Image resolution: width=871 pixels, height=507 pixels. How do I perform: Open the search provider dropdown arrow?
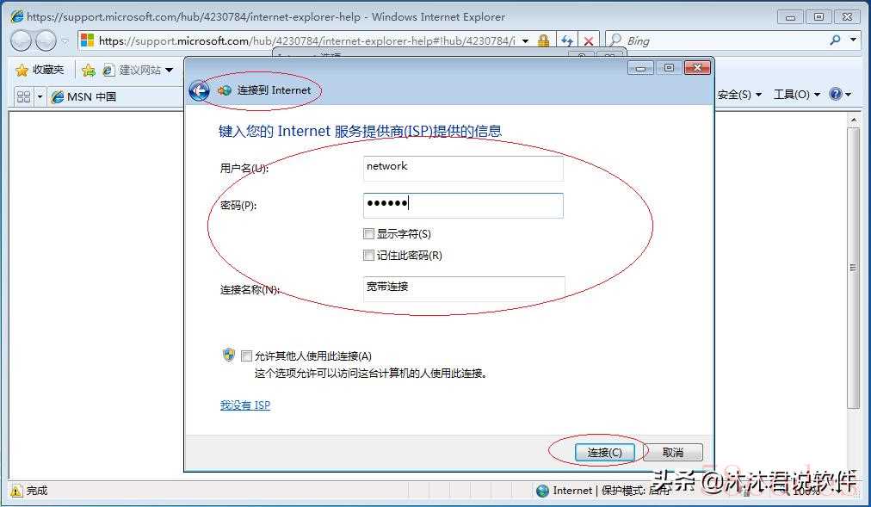click(x=853, y=40)
